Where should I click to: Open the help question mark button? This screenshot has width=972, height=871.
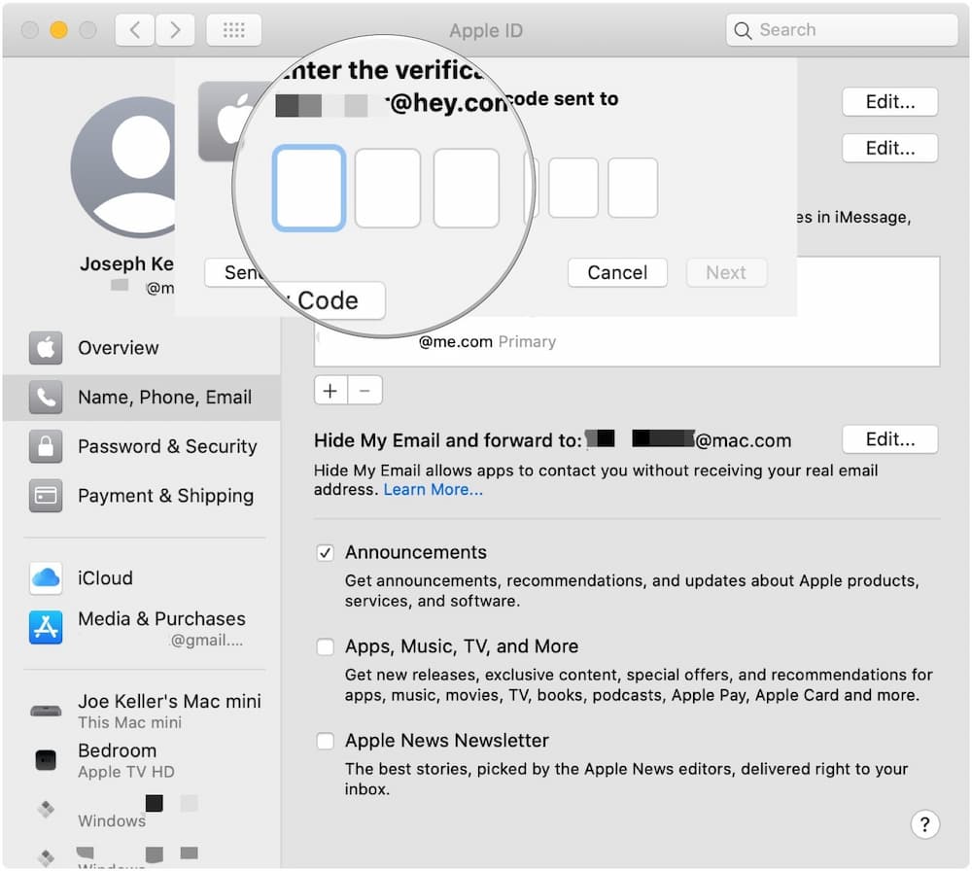[924, 824]
